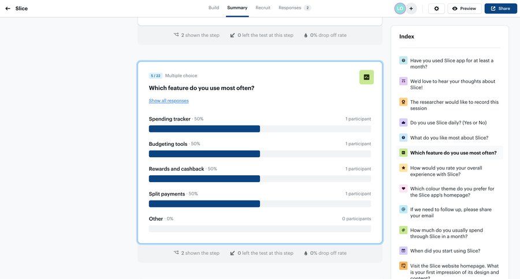Click the exit arrow icon next to lower '0 left the test'
This screenshot has height=279, width=520.
pos(232,253)
